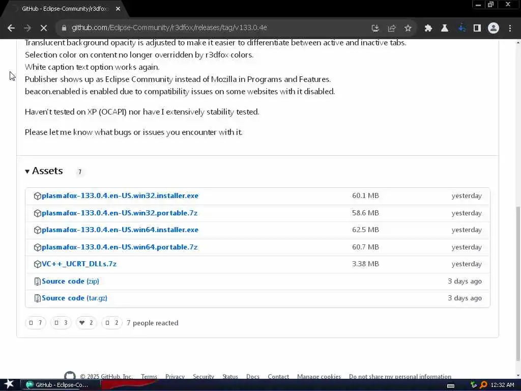Click the orange magnifier tray icon

[x=483, y=385]
